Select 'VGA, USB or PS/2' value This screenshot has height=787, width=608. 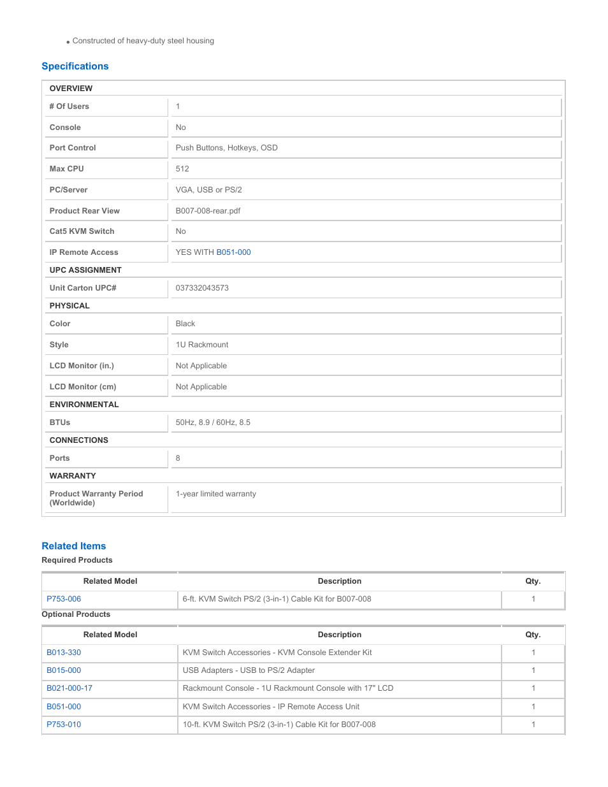[x=209, y=190]
